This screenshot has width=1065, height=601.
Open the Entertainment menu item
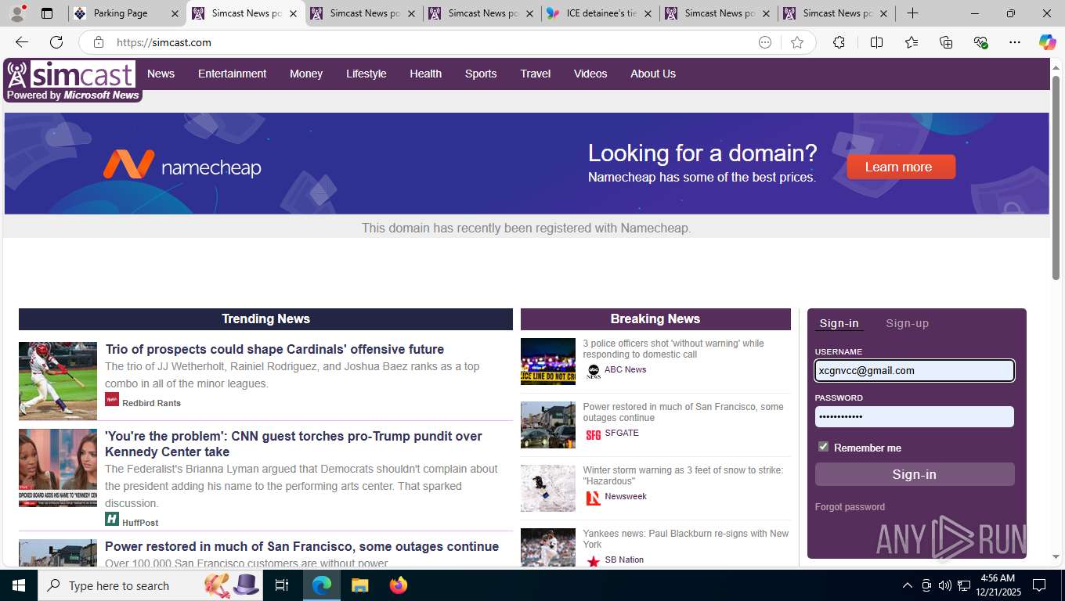(232, 74)
